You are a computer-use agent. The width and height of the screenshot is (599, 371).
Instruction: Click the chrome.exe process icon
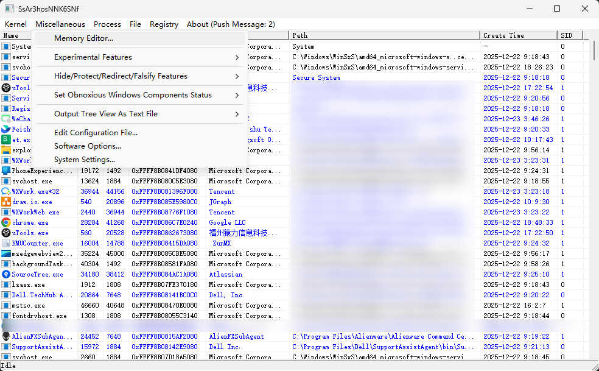pyautogui.click(x=6, y=222)
